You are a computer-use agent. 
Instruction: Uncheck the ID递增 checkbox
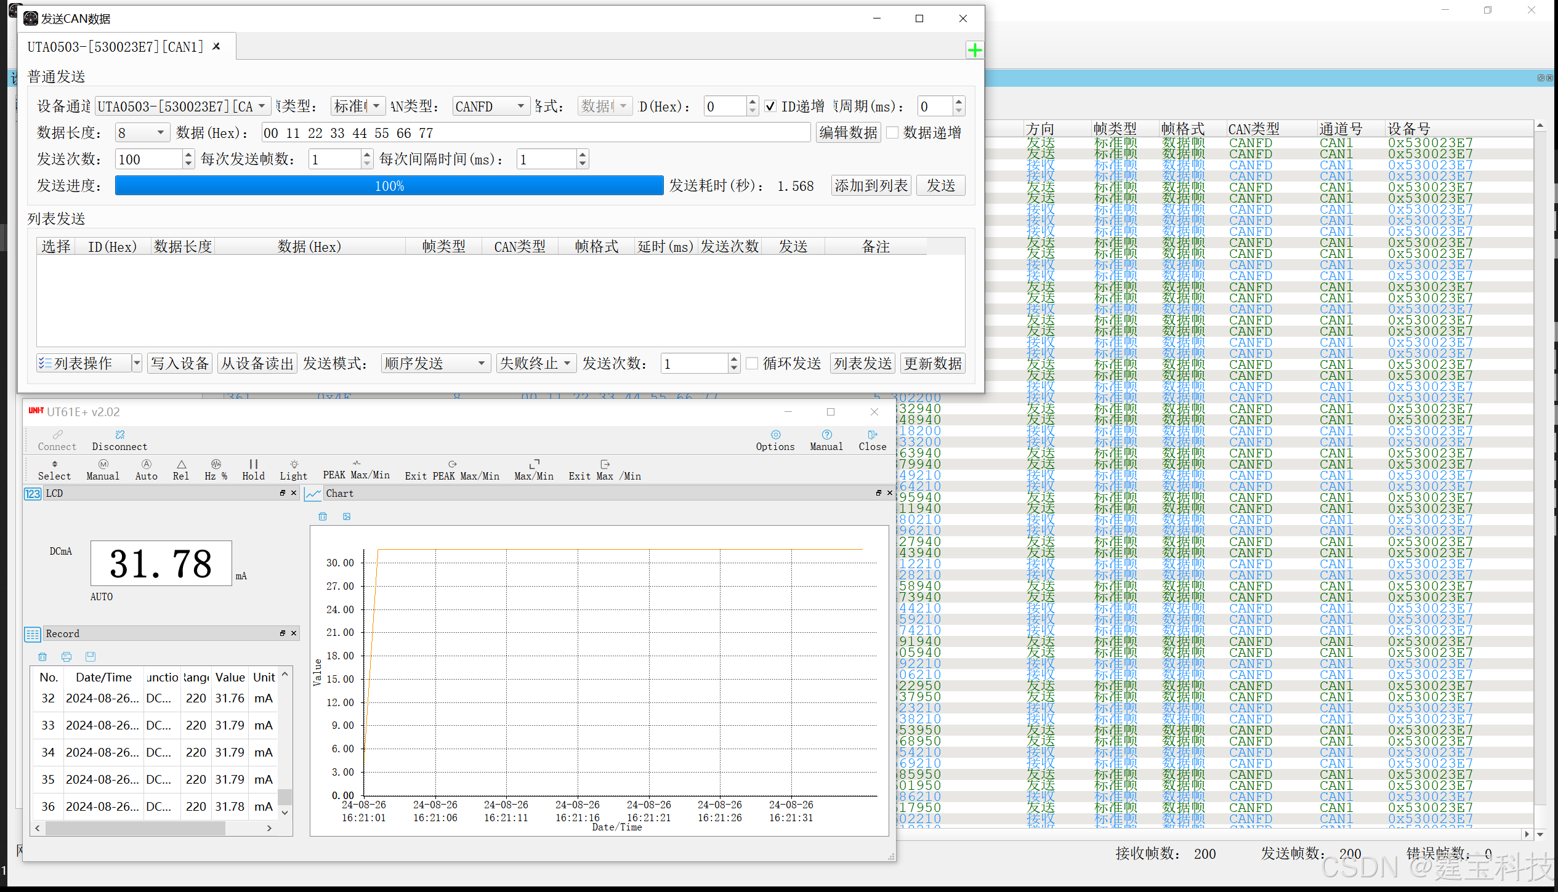770,106
